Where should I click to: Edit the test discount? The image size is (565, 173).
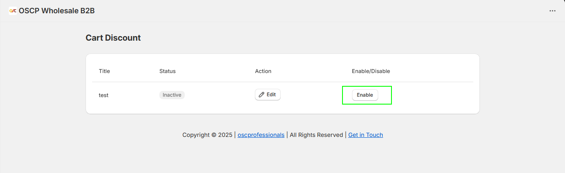tap(268, 95)
